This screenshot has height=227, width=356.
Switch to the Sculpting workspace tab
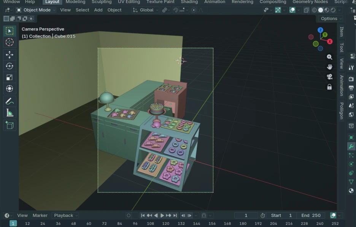pos(102,2)
